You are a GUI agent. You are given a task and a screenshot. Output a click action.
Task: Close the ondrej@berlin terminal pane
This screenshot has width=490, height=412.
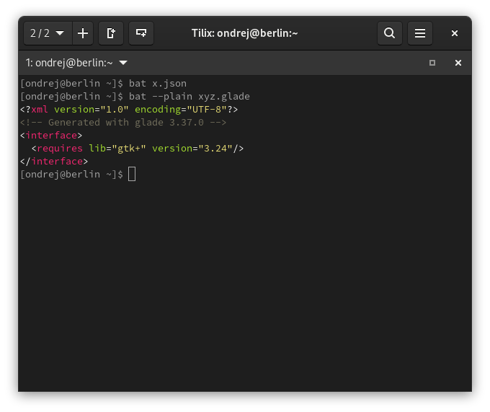[x=458, y=63]
